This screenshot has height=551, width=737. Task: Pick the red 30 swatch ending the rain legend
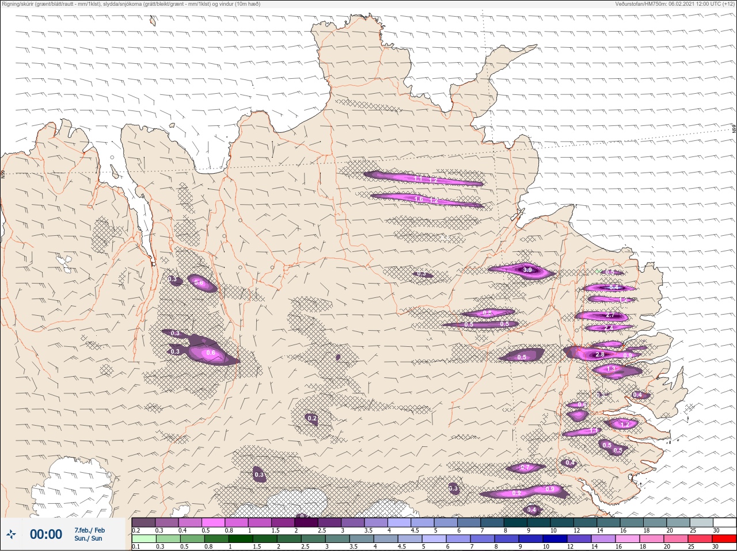pos(724,539)
